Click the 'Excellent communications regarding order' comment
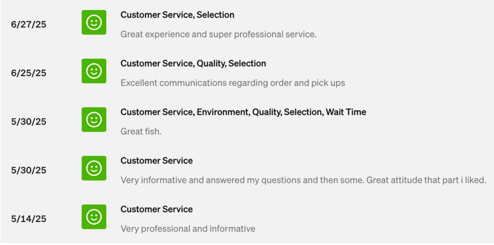 coord(233,83)
